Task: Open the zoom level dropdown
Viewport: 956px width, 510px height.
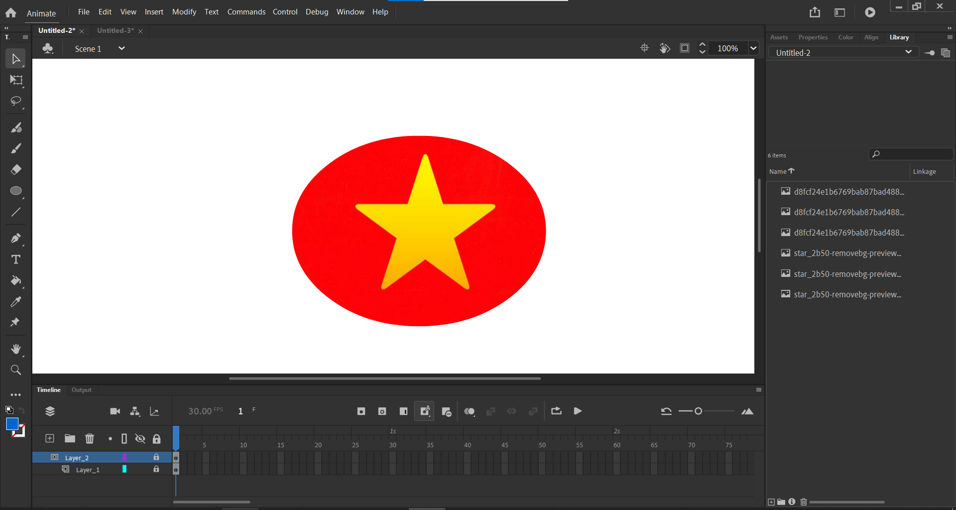Action: 753,48
